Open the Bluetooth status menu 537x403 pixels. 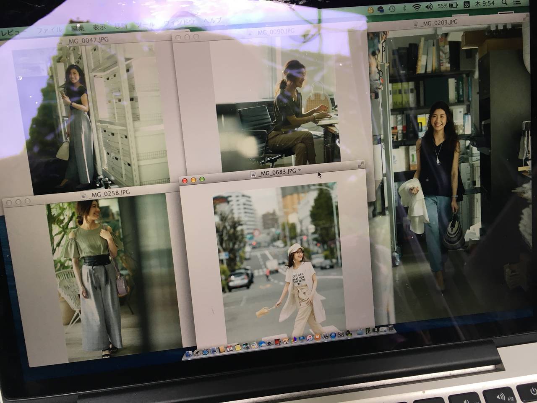coord(404,8)
